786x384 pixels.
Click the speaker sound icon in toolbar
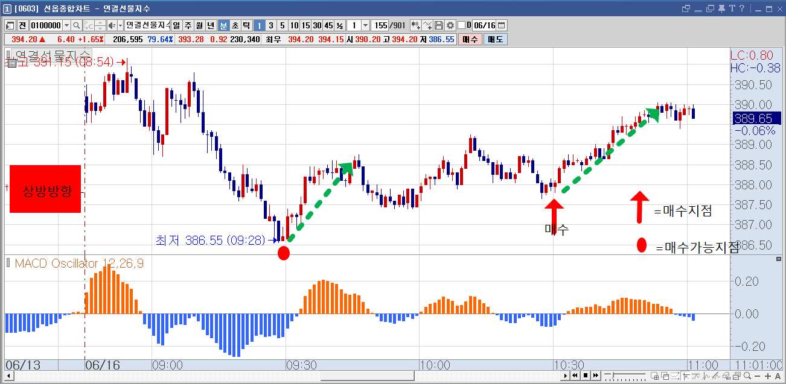[x=112, y=25]
